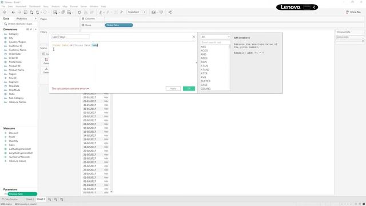Click the Sort ascending toolbar icon
The width and height of the screenshot is (366, 206).
(86, 12)
